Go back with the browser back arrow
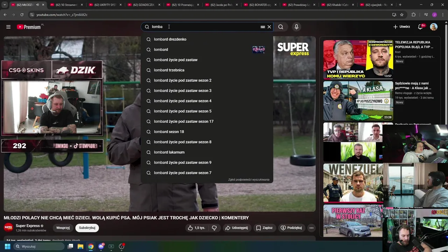Screen dimensions: 448x252 pos(5,15)
